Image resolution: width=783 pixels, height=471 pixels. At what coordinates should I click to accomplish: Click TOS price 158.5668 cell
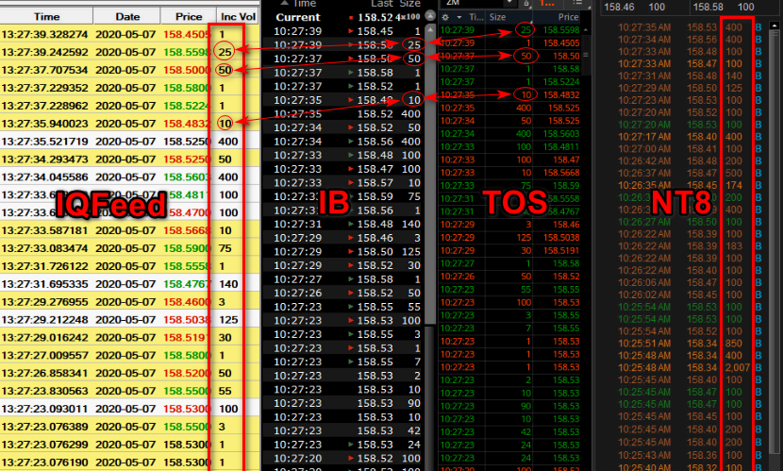[x=561, y=173]
